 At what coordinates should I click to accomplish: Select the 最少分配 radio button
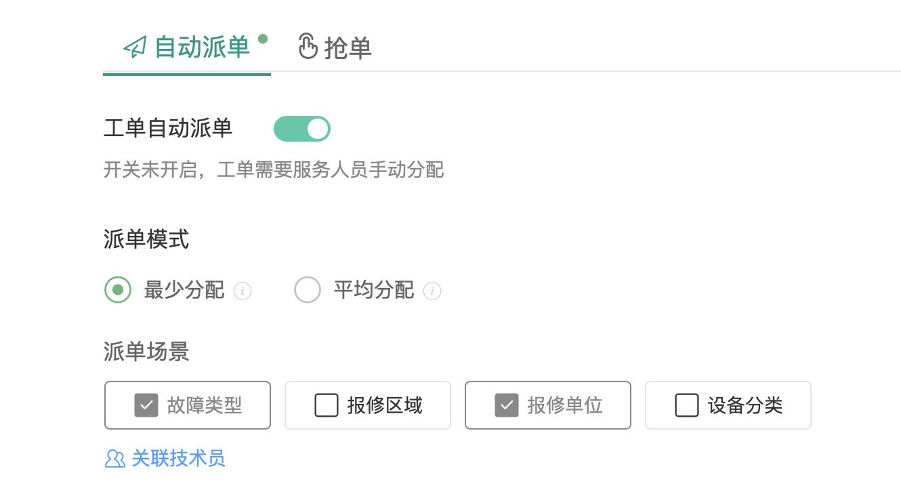point(118,289)
